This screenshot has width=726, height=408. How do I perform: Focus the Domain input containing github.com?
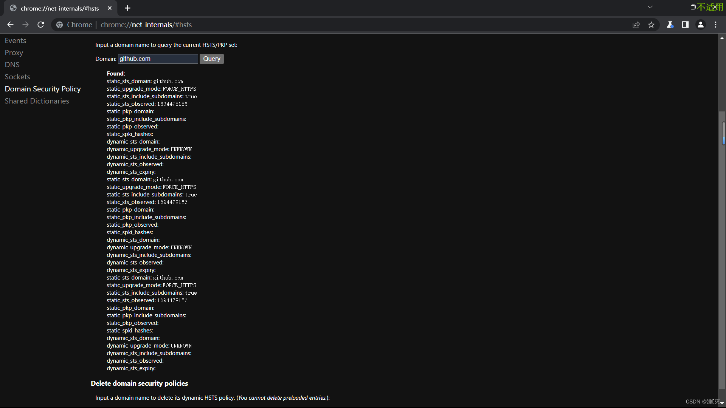158,59
